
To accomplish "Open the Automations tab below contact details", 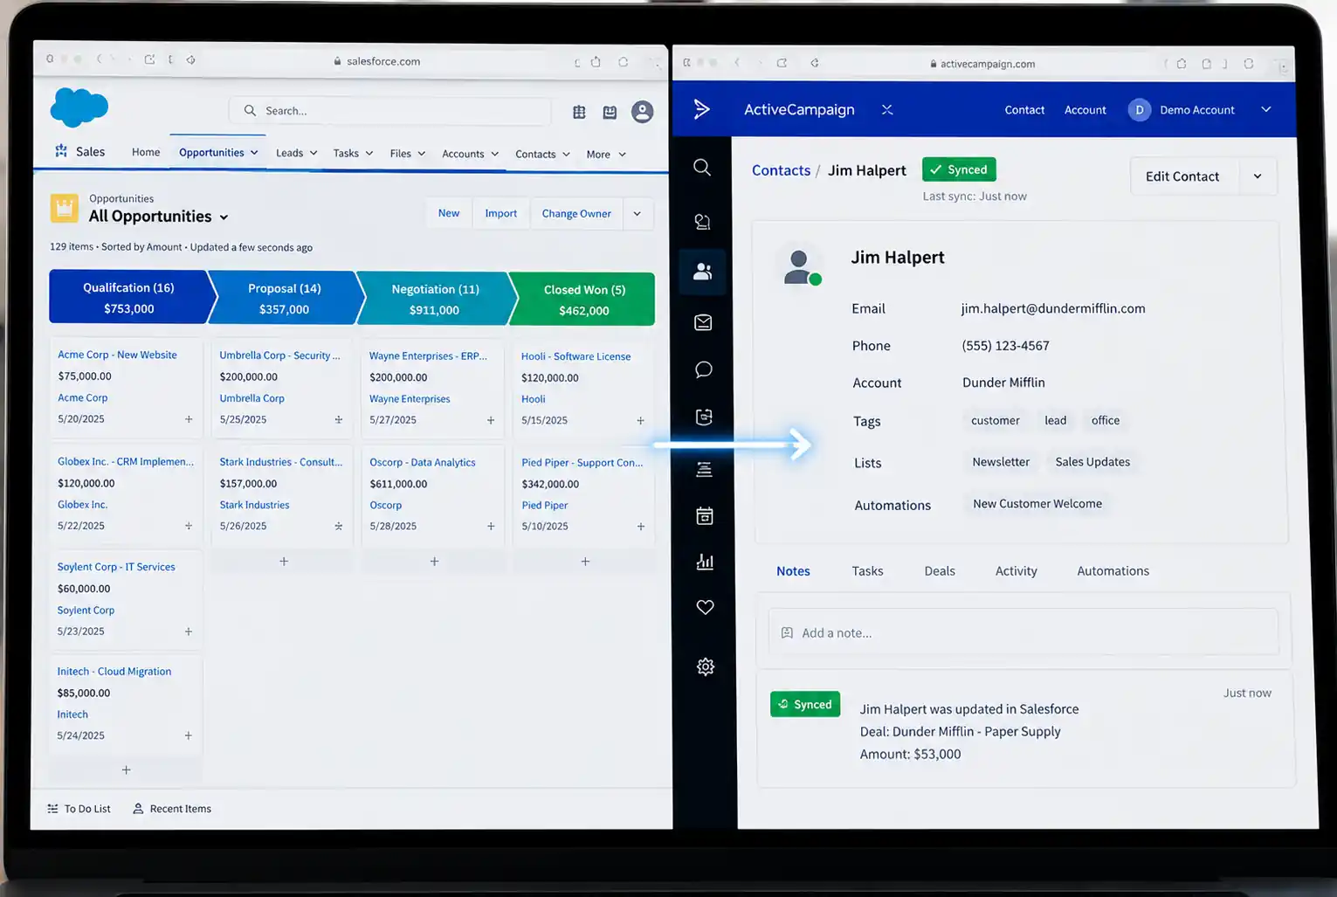I will [x=1113, y=571].
